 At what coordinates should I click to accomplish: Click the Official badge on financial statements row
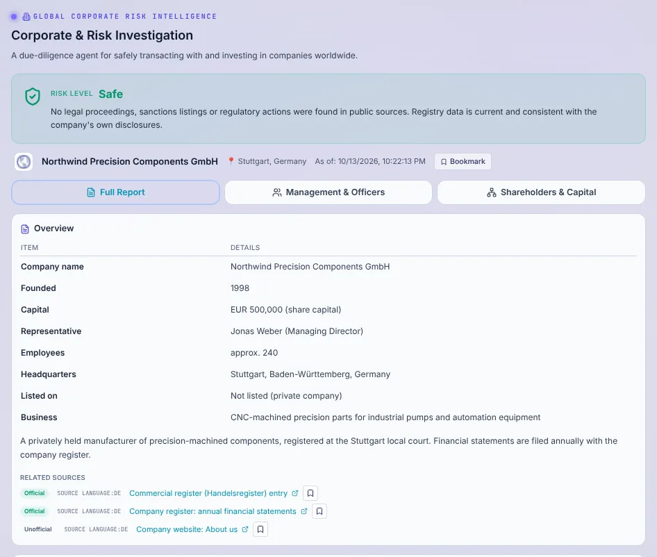[x=34, y=511]
